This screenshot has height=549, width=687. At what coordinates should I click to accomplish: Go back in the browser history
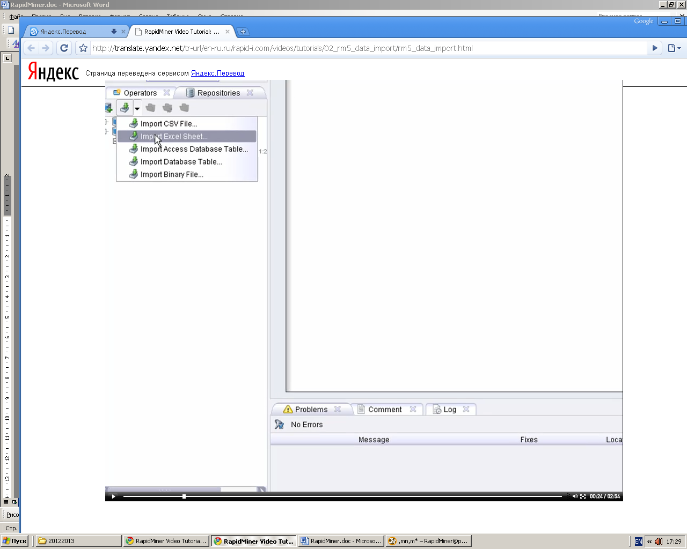(x=31, y=48)
